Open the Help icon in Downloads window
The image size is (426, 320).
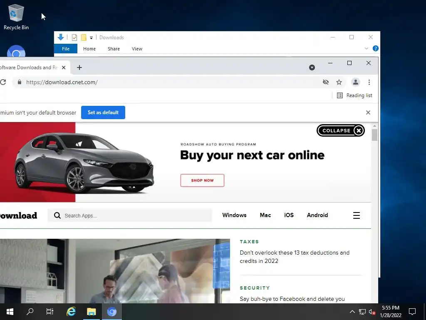pos(376,48)
